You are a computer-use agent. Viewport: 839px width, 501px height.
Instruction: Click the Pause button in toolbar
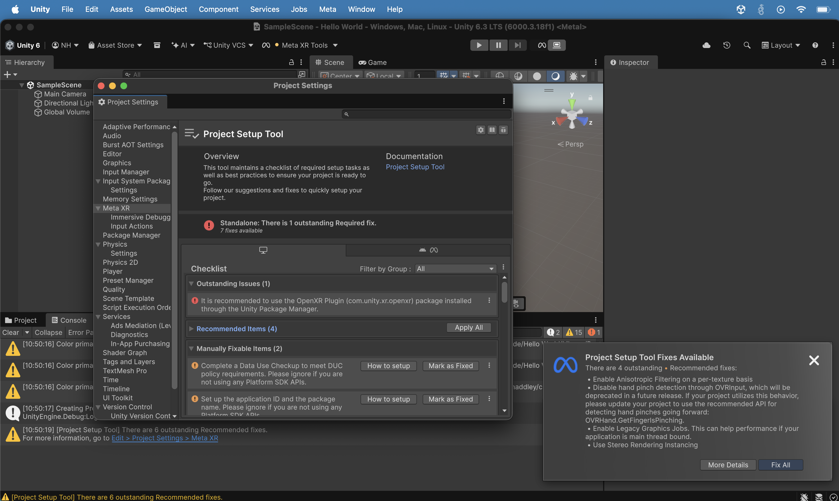[x=498, y=45]
